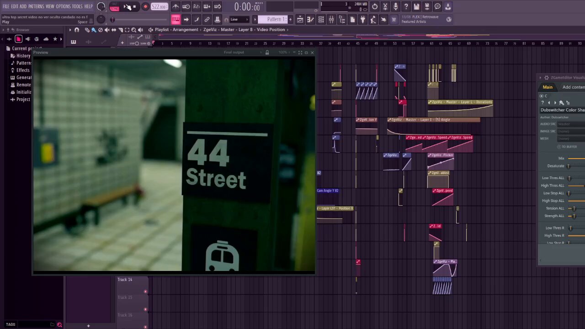Expand the Project folder in Browser

coord(20,100)
